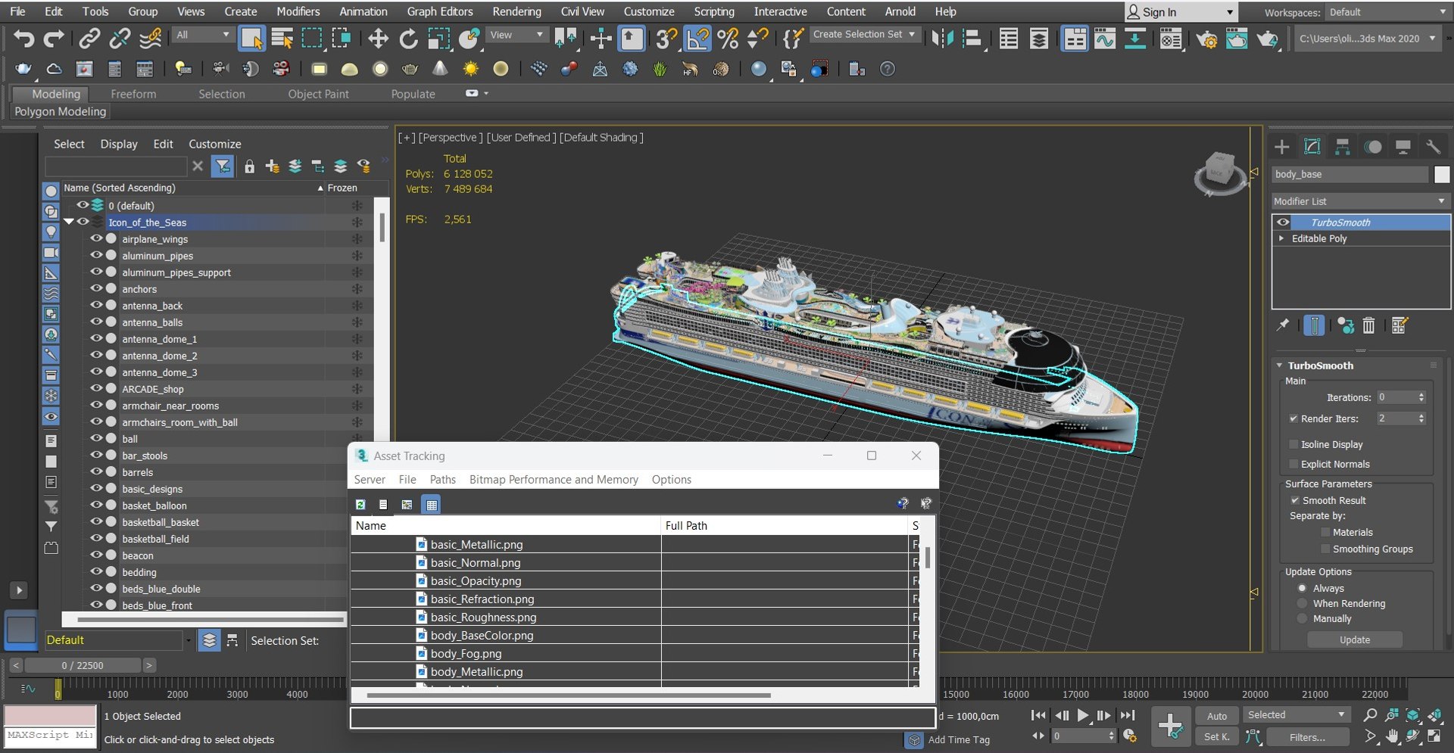Image resolution: width=1454 pixels, height=753 pixels.
Task: Click Go to End playback button
Action: pos(1128,715)
